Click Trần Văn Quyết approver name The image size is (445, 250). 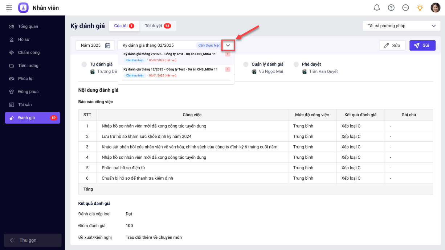323,71
